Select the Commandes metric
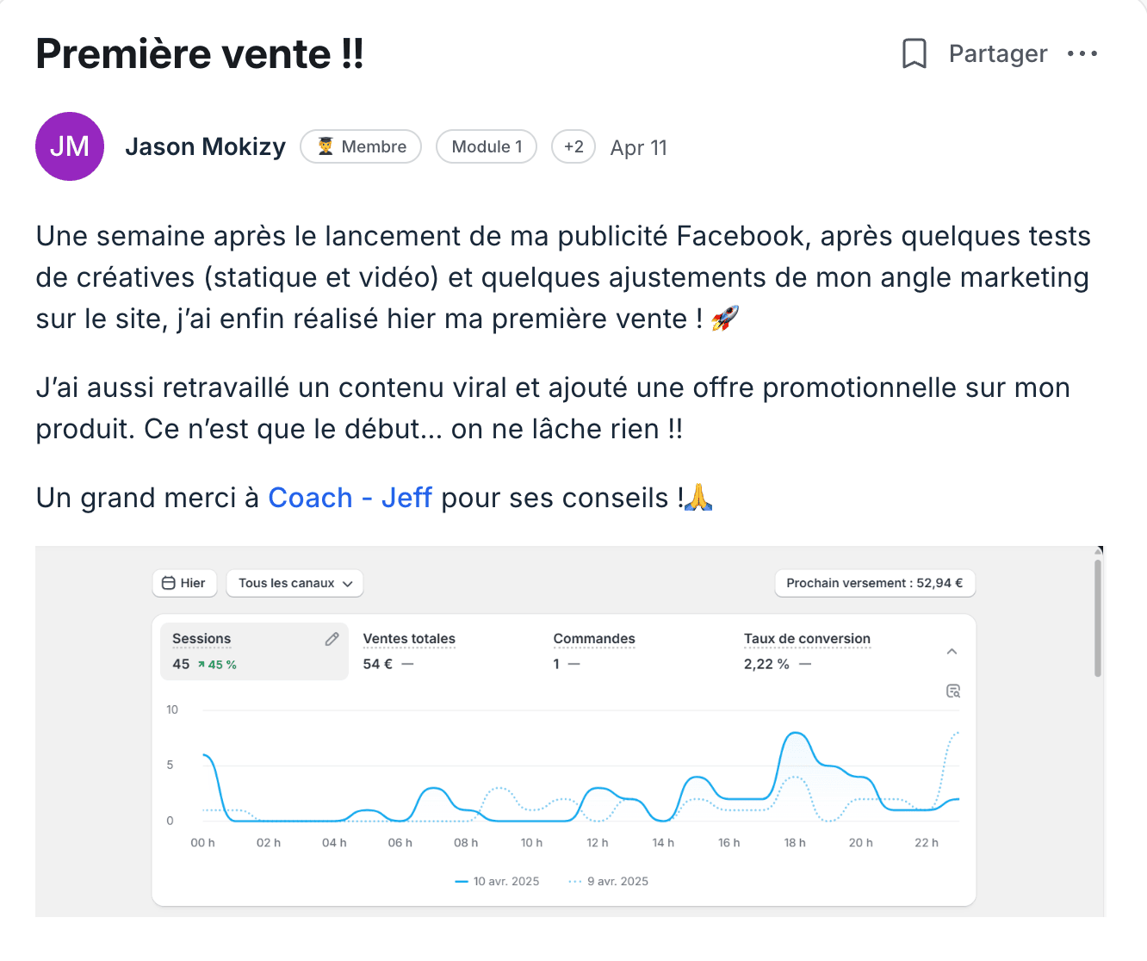 pyautogui.click(x=594, y=651)
